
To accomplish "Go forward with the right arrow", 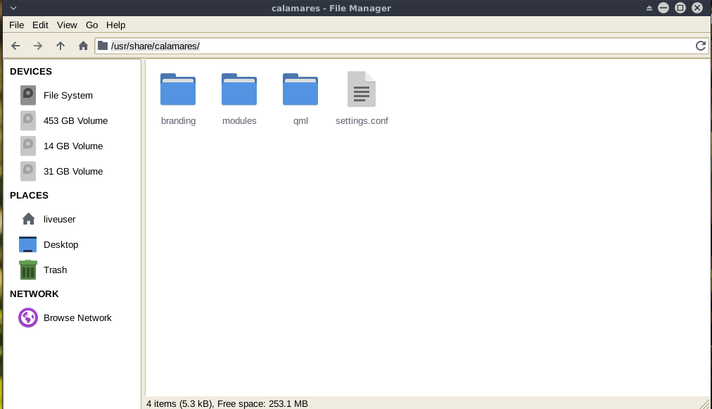I will pos(38,46).
